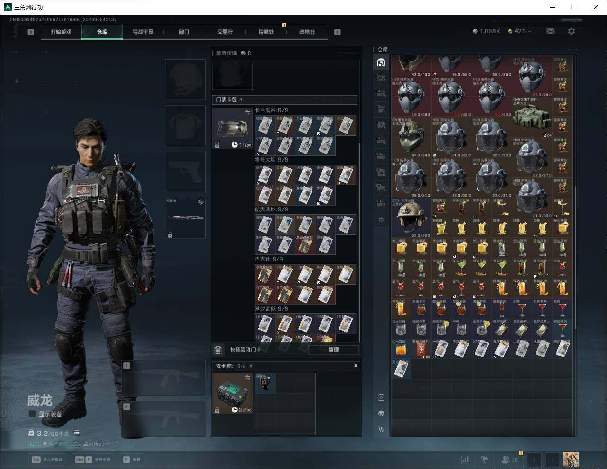This screenshot has width=607, height=469.
Task: Select the 仓库 tab
Action: 102,32
